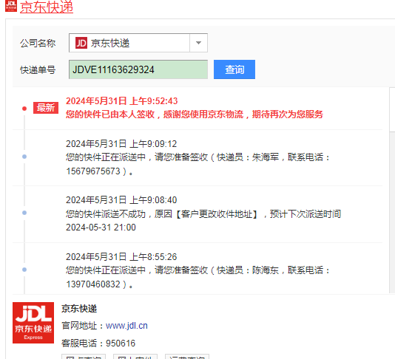Focus the tracking number input field
Screen dimensions: 395x359
tap(138, 69)
